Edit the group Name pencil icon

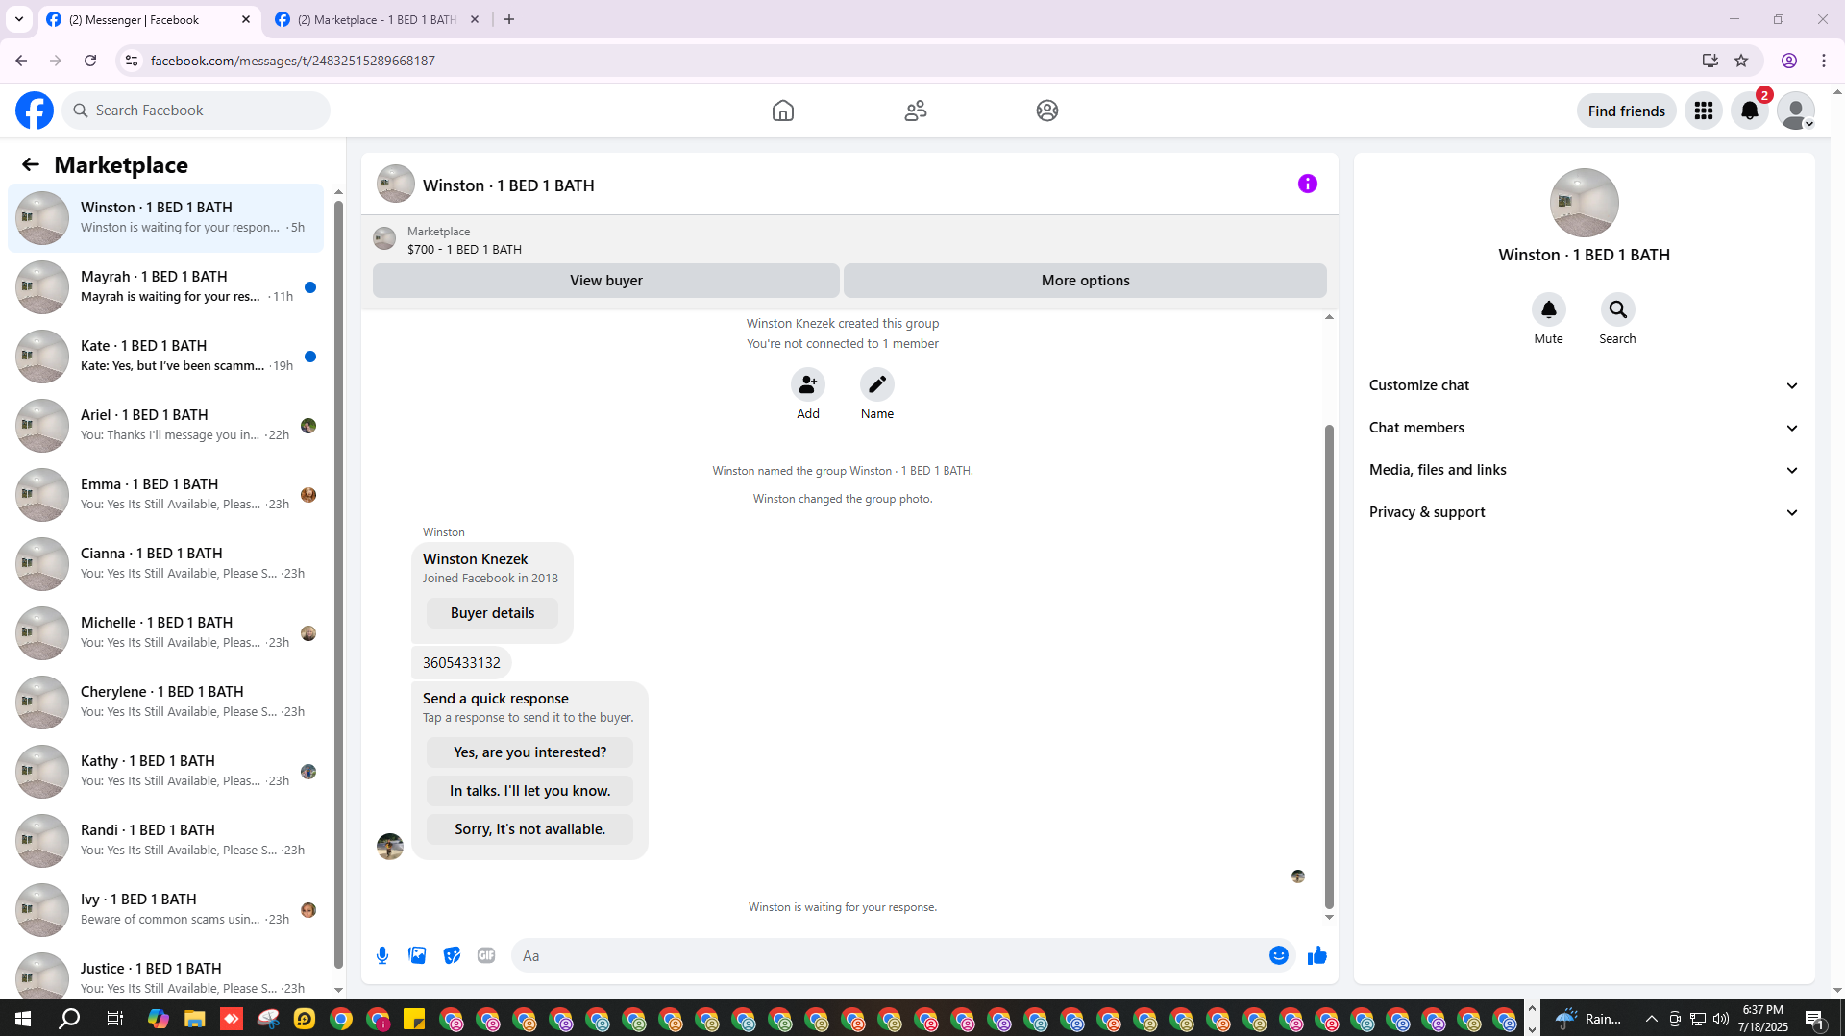(877, 384)
